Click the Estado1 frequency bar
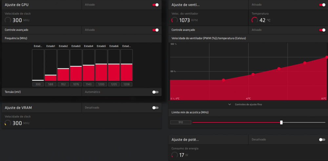Screen dimensions: 328x161 (51, 78)
